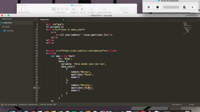Viewport: 200px width, 112px height.
Task: Click the Finder Buscar search field
Action: coord(126,9)
